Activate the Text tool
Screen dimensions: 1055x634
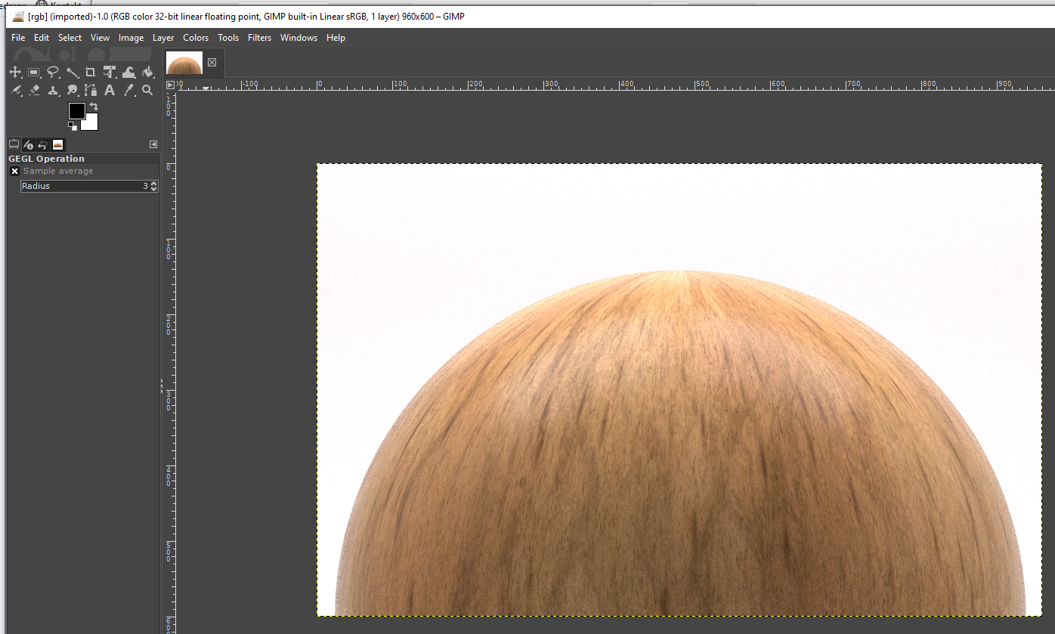pyautogui.click(x=110, y=90)
